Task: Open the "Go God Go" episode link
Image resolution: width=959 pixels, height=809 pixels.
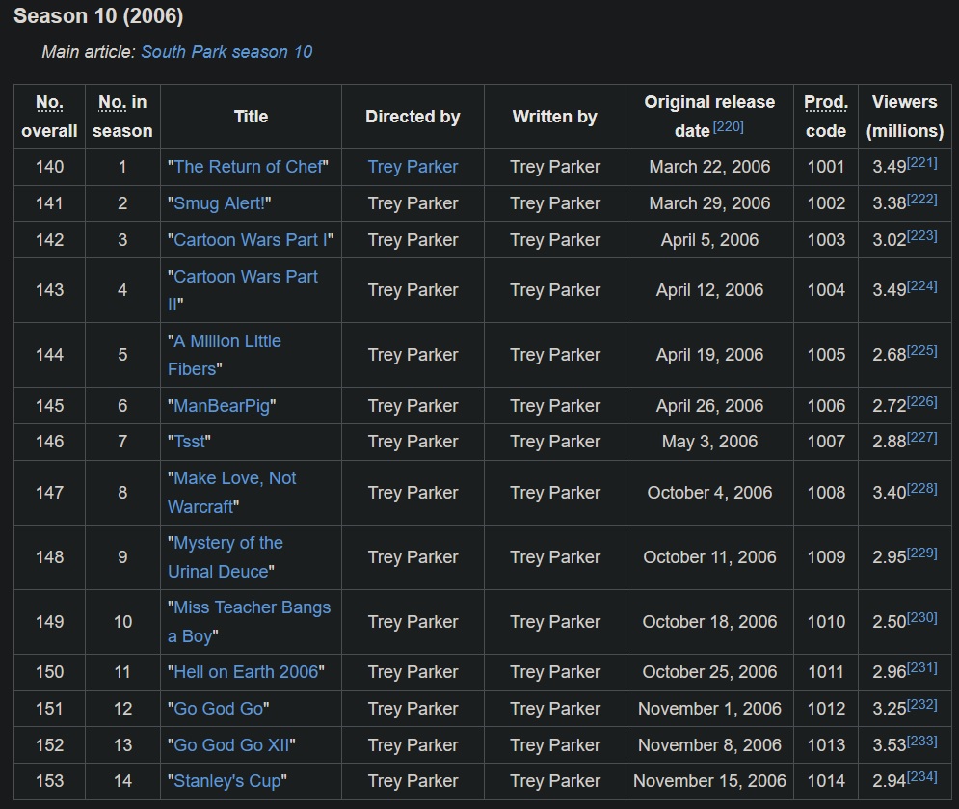Action: [x=219, y=709]
